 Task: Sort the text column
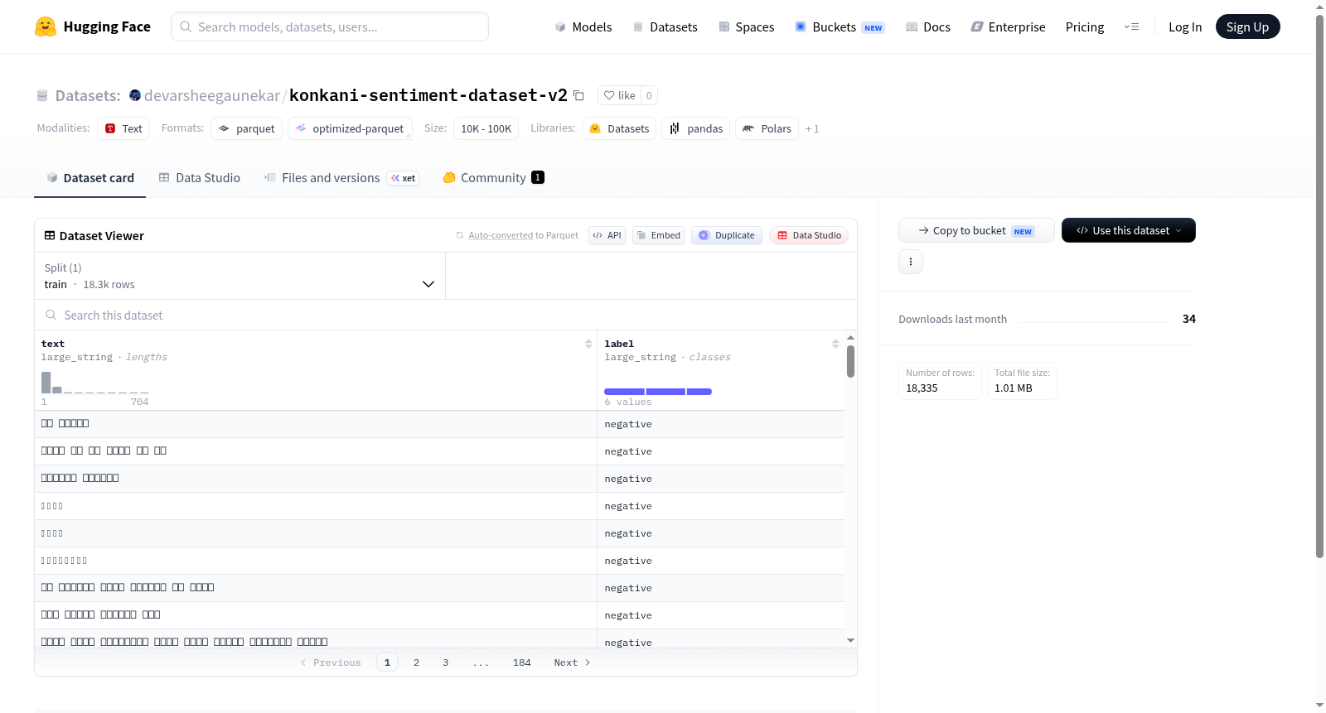click(x=588, y=344)
